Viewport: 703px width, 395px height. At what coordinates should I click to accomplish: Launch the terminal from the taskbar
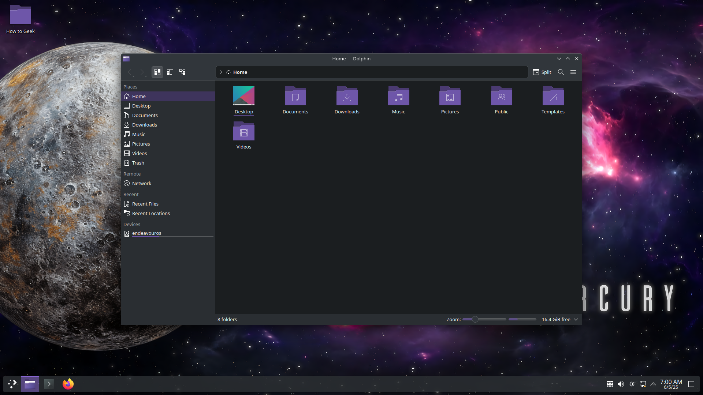[49, 384]
